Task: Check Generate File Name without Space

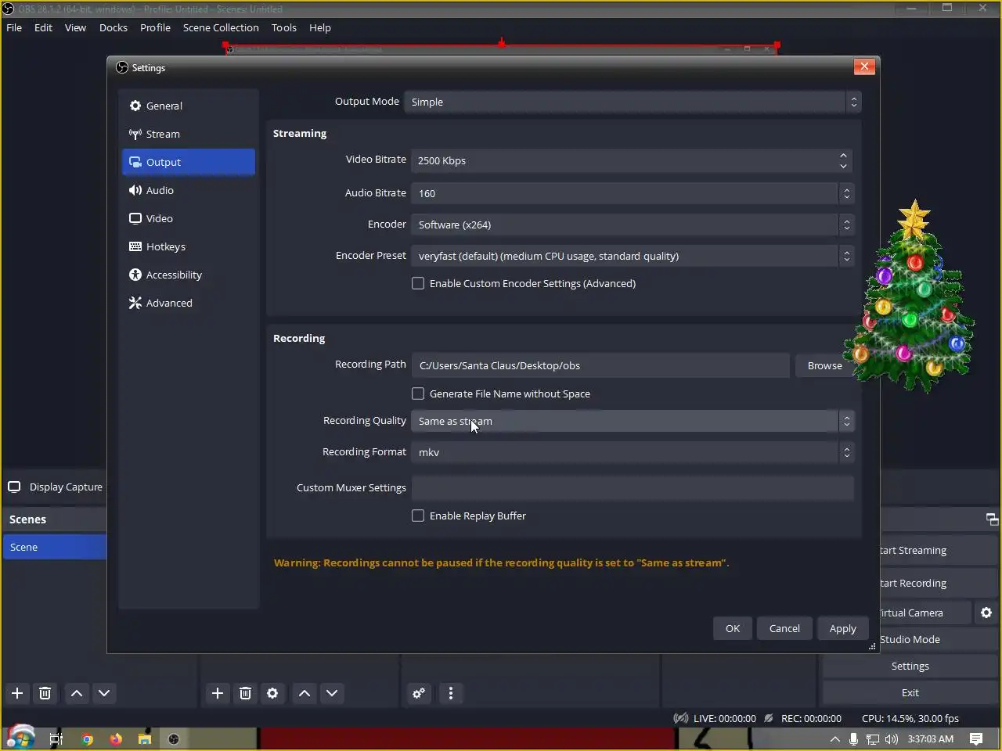Action: [x=418, y=393]
